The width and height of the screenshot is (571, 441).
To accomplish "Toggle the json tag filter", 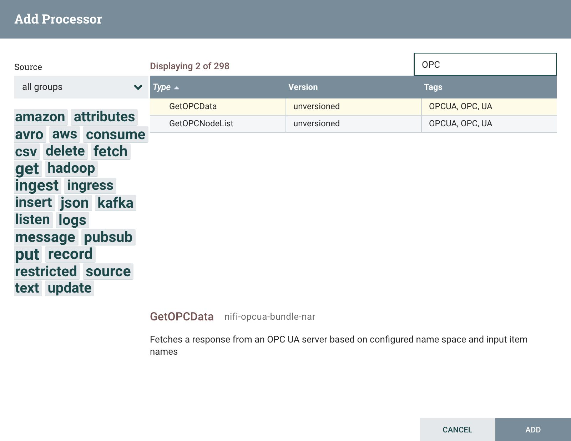I will (75, 203).
